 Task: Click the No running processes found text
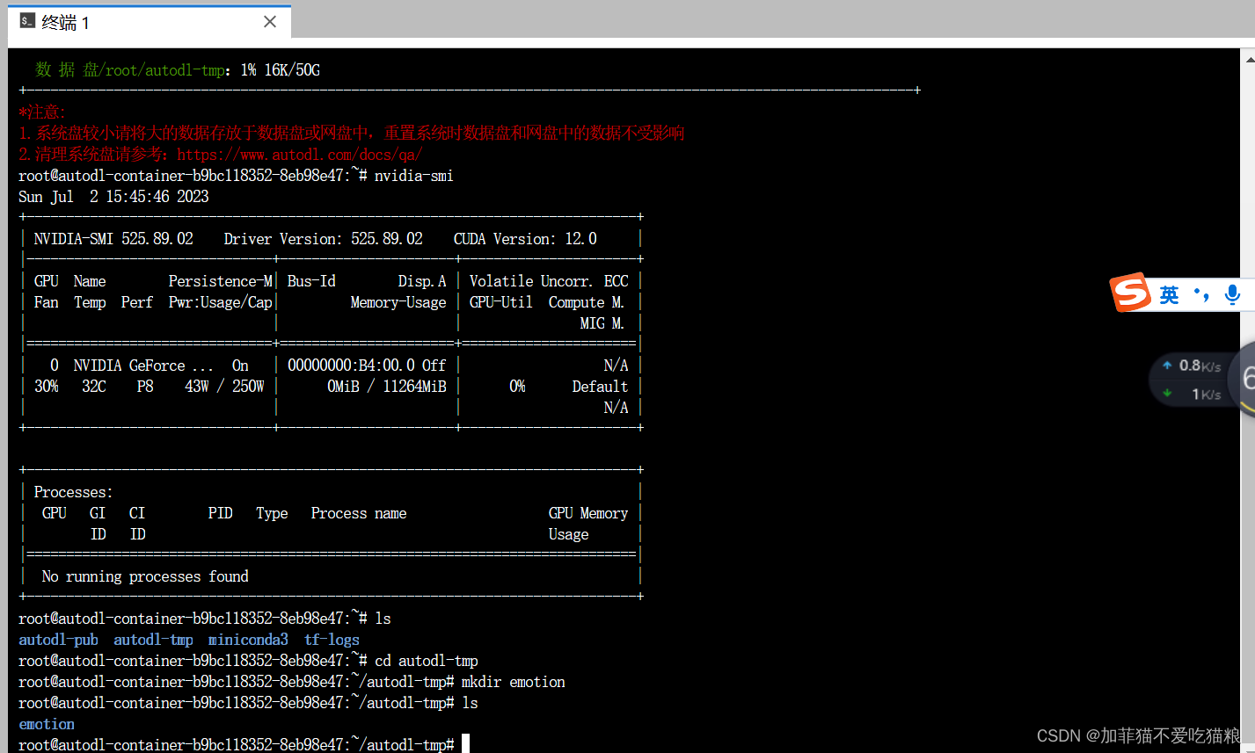pyautogui.click(x=145, y=576)
